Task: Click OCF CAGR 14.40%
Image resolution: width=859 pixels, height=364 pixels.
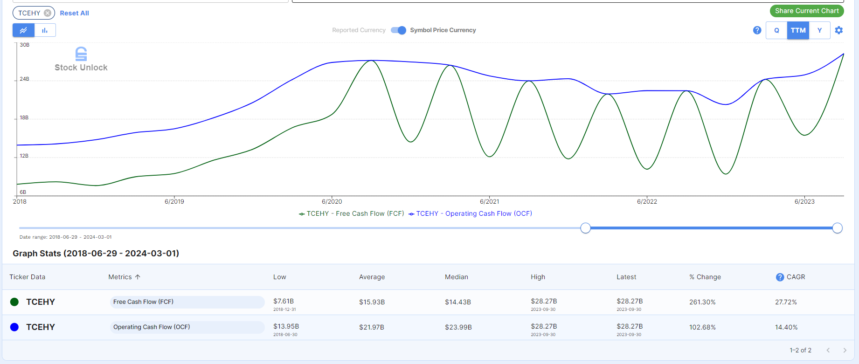Action: coord(786,327)
